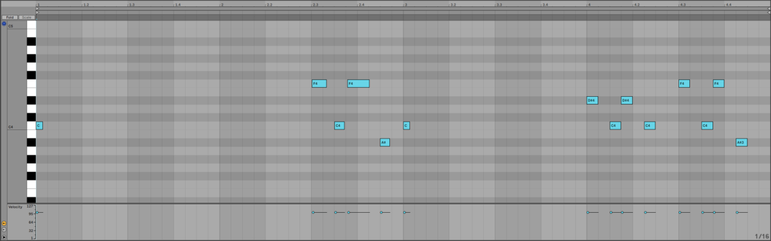
Task: Click ruler position 4.4 in the timeline
Action: 729,4
